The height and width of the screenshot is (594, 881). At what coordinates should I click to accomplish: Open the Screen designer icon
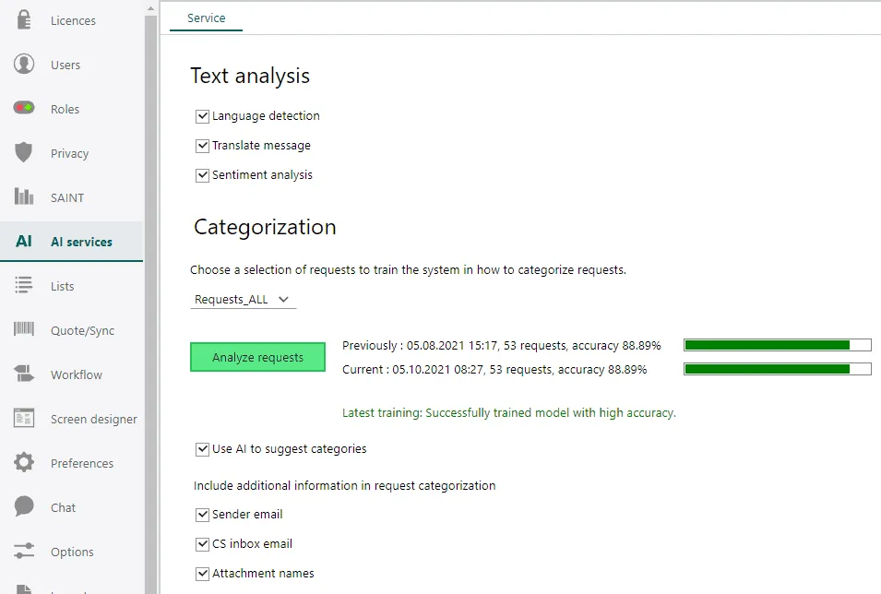(x=24, y=419)
